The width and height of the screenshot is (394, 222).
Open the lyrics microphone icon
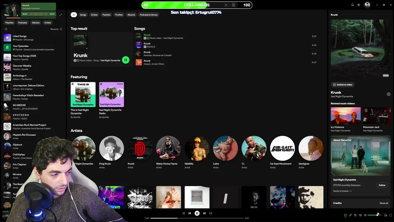350,215
